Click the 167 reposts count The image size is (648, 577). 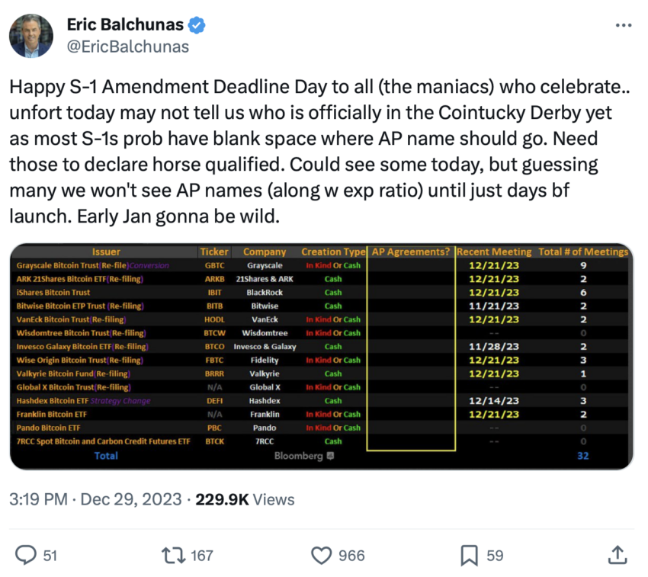tap(202, 556)
